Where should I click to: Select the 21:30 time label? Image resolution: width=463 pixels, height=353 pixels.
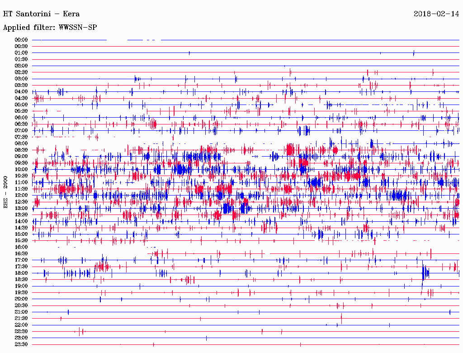coord(21,319)
